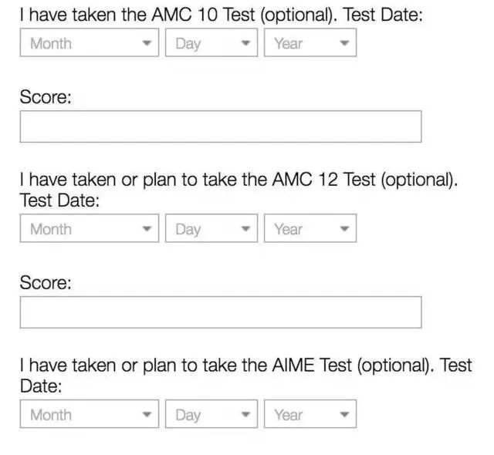Open the AMC 10 Year dropdown
Viewport: 494px width, 455px height.
click(x=310, y=43)
